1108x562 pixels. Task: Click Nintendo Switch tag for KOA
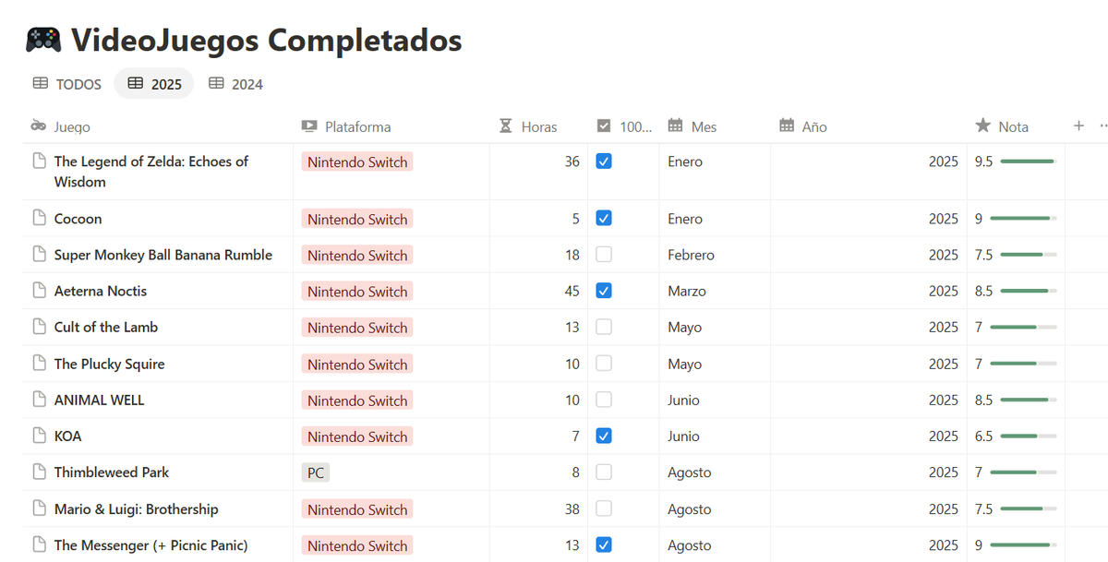pyautogui.click(x=357, y=436)
